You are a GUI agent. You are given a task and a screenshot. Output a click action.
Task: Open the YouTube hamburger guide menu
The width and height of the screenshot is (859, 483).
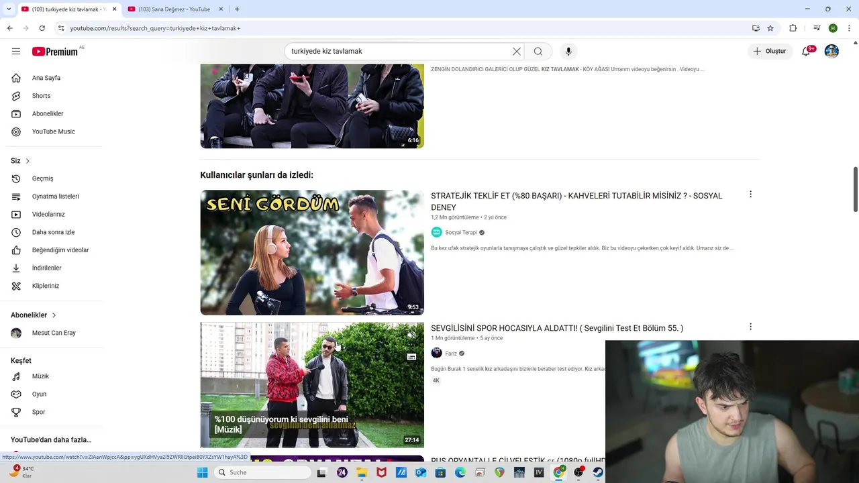[x=16, y=51]
